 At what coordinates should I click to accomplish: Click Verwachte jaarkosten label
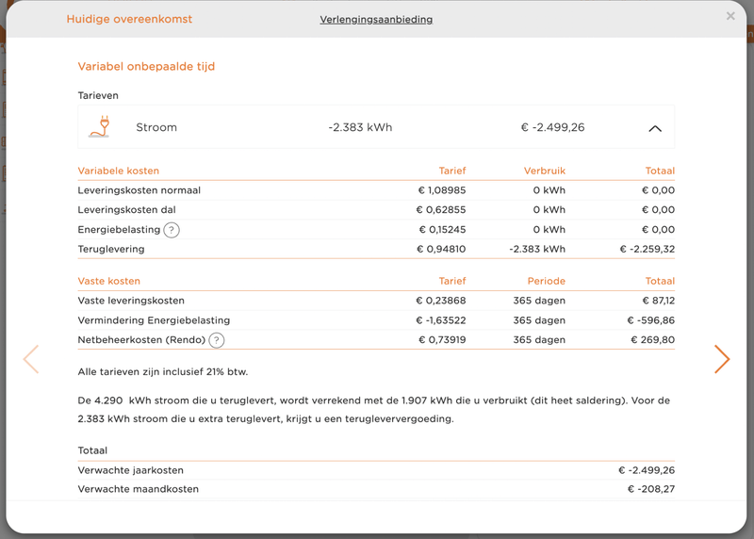coord(130,470)
